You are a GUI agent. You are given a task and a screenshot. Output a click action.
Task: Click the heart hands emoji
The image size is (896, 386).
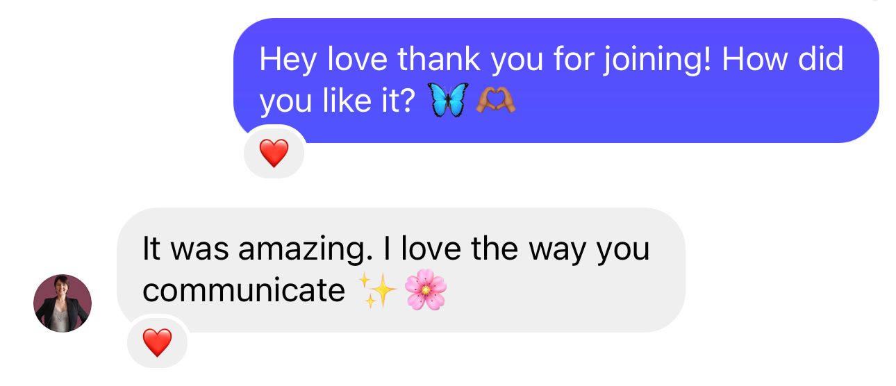(495, 101)
